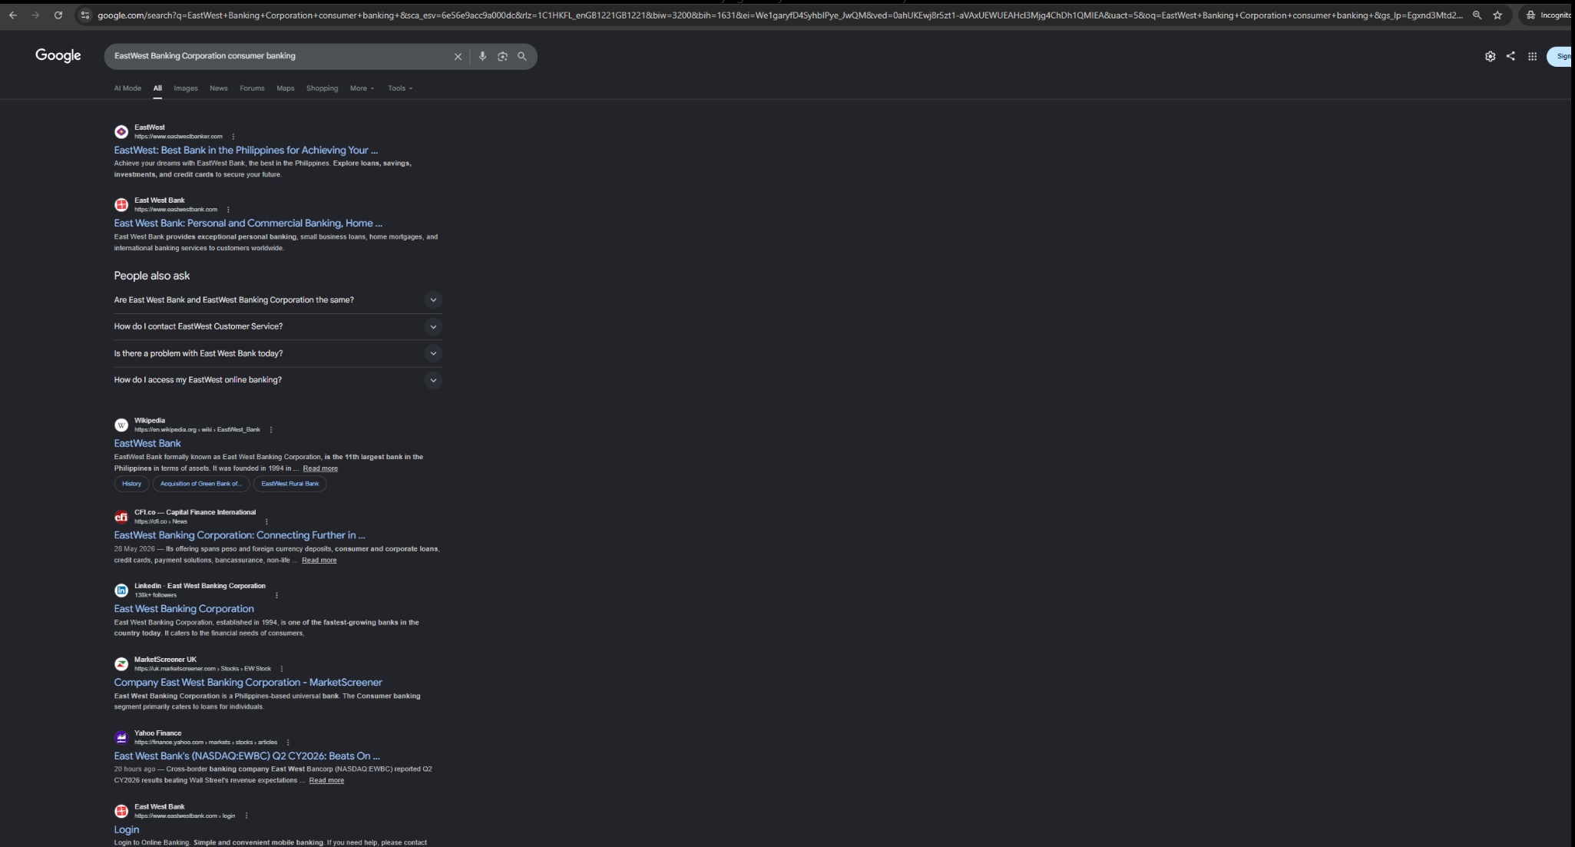The width and height of the screenshot is (1575, 847).
Task: Open 'East West Bank's (NASDAQ:EWBC) Q2 CY2026' article
Action: (x=247, y=756)
